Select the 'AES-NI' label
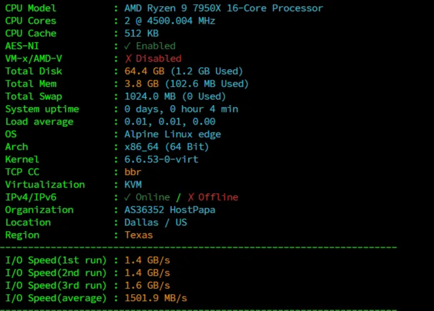 point(22,46)
